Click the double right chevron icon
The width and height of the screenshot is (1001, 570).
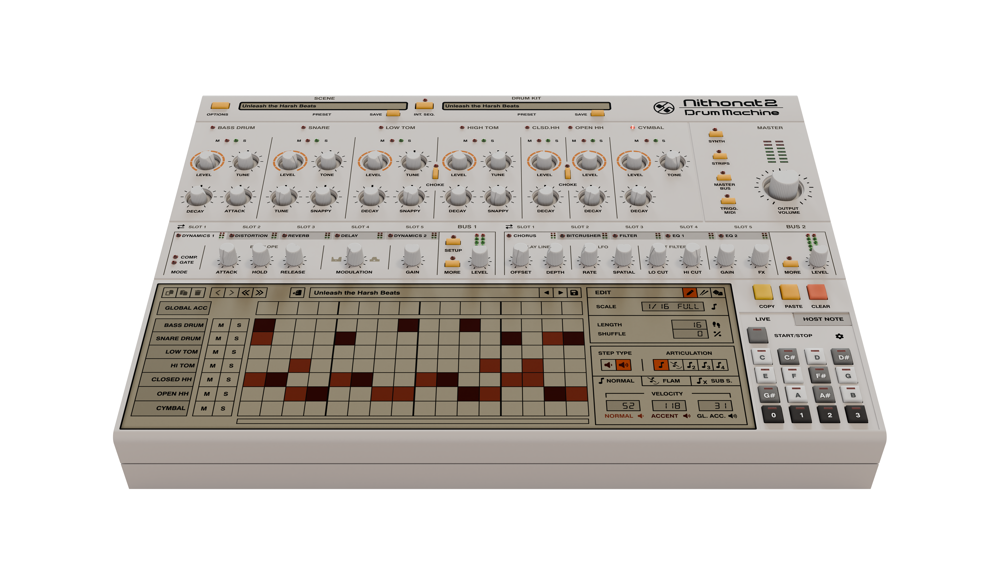260,293
